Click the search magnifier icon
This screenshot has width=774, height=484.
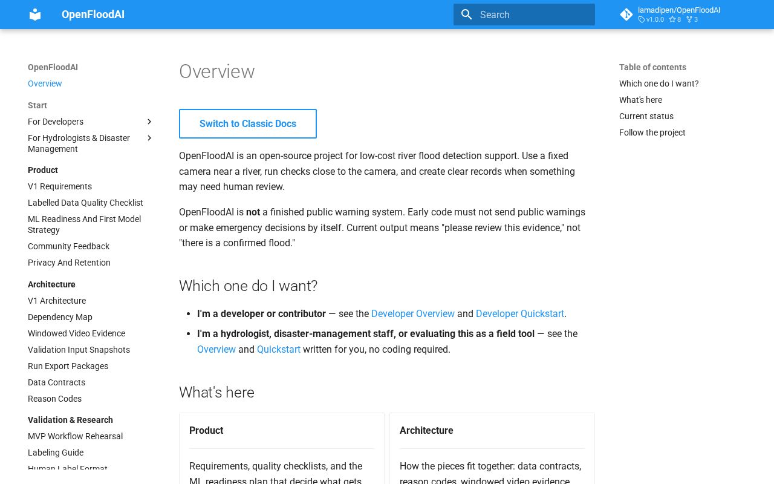click(x=466, y=15)
